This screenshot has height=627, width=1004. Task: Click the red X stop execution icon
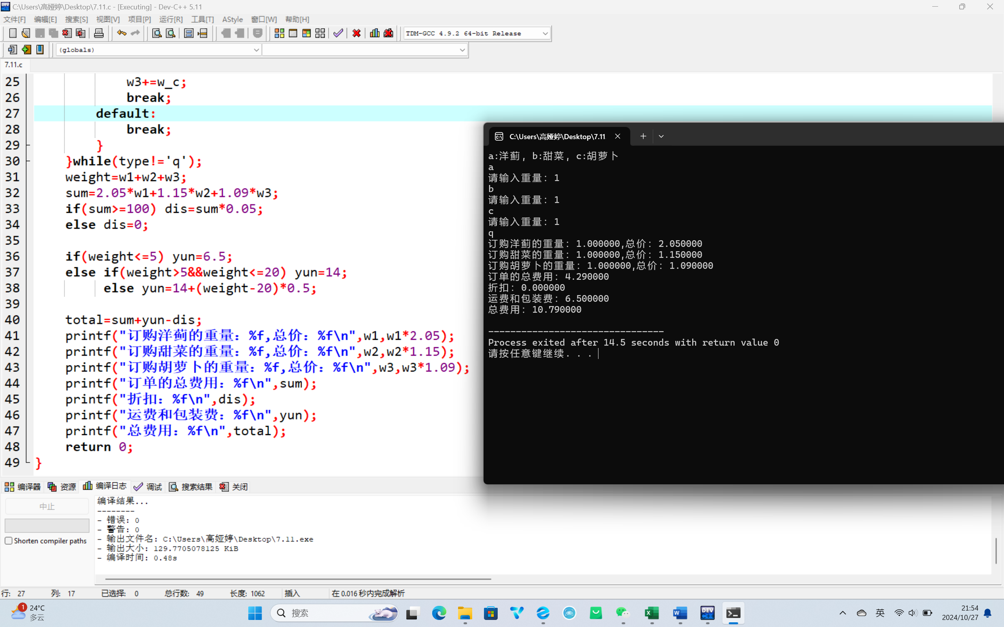(356, 33)
